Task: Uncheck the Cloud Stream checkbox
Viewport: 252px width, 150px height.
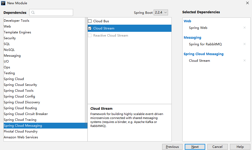Action: tap(90, 28)
